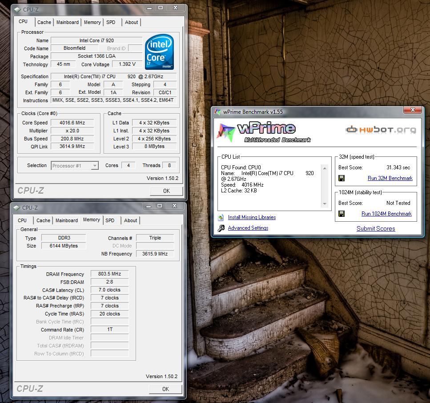Click the 32M Best Score 31.343 sec
Viewport: 430px width, 403px height.
[x=398, y=168]
